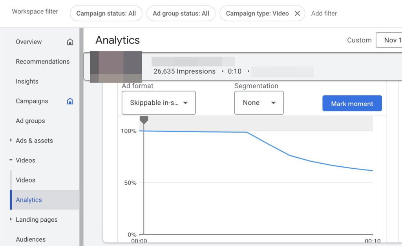Open the Ad format dropdown showing Skippable in-stream
The width and height of the screenshot is (402, 246).
coord(159,103)
